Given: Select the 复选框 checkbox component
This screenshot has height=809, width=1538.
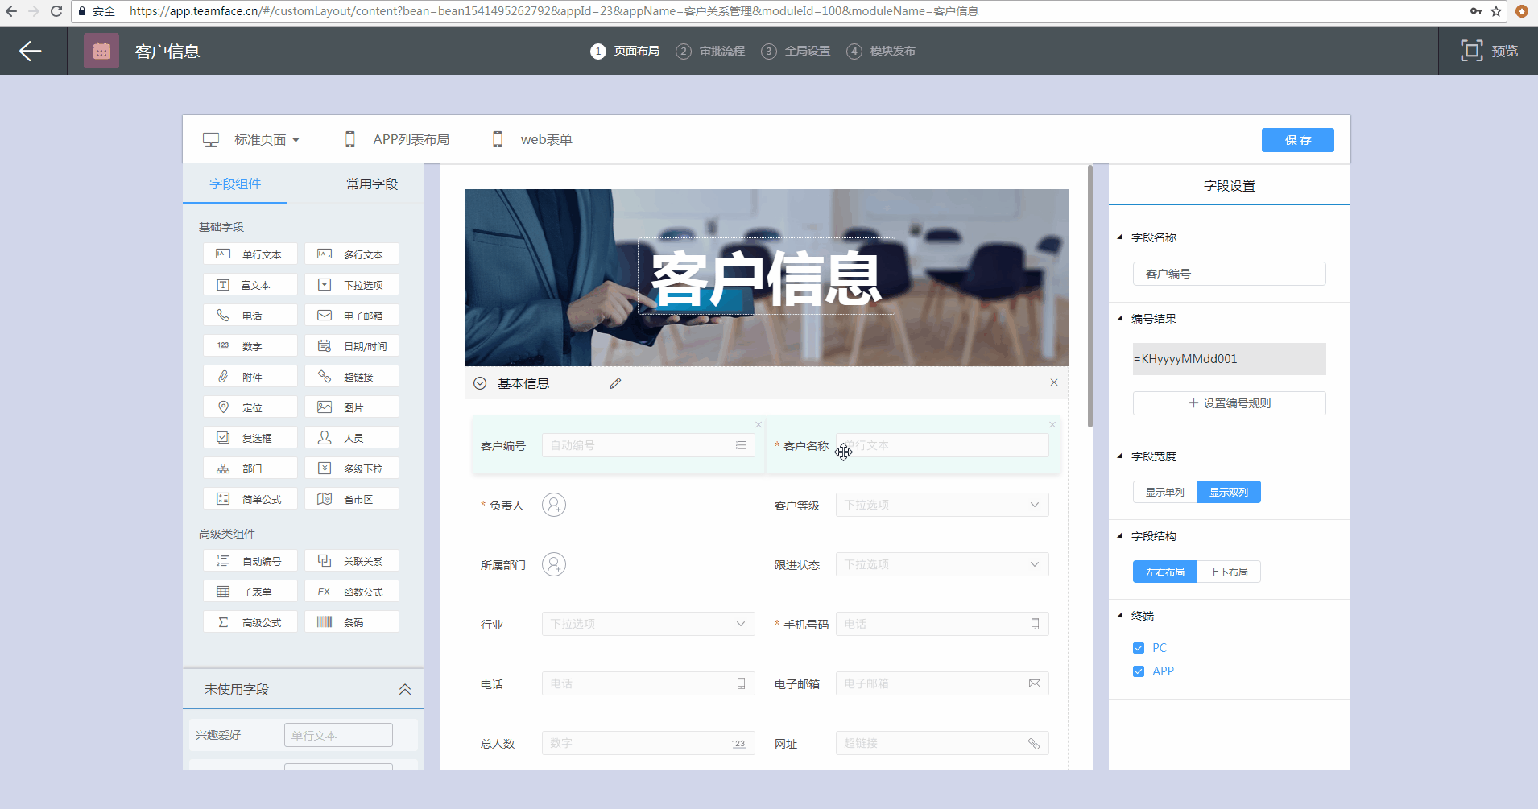Looking at the screenshot, I should (x=250, y=438).
